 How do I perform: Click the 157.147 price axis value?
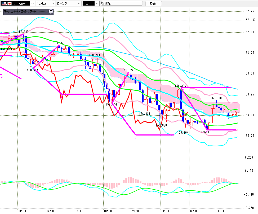pyautogui.click(x=250, y=20)
